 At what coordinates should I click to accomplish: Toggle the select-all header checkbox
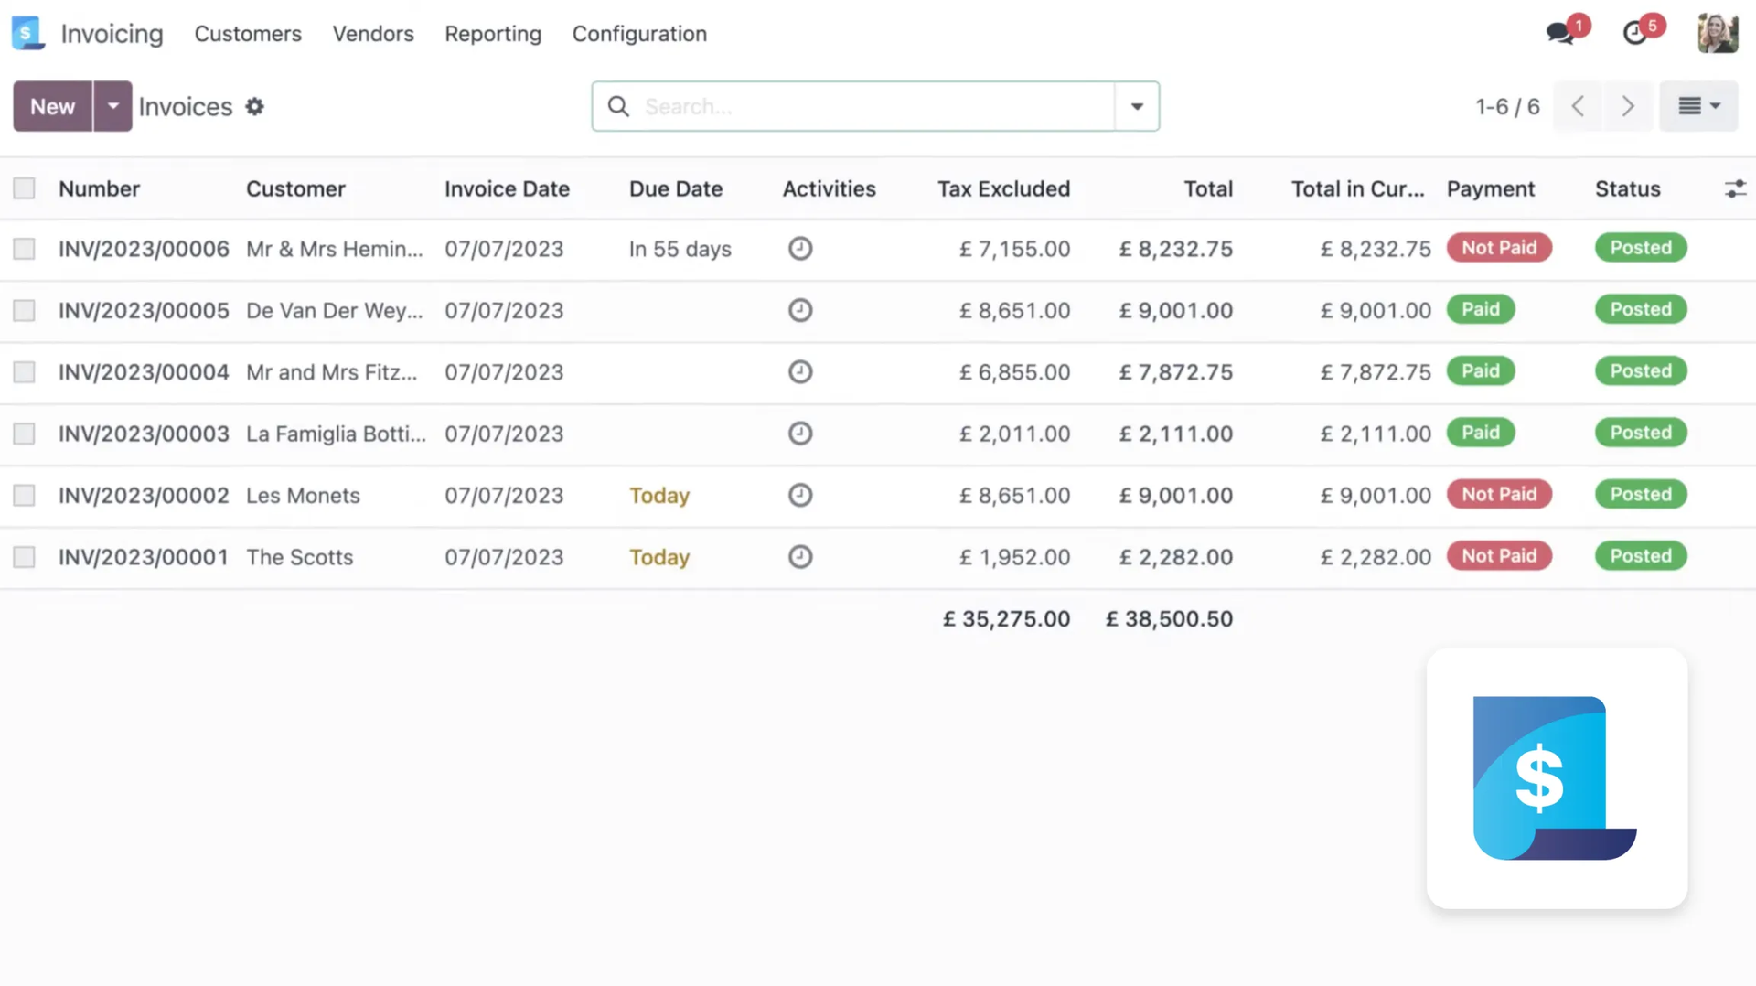pyautogui.click(x=25, y=188)
